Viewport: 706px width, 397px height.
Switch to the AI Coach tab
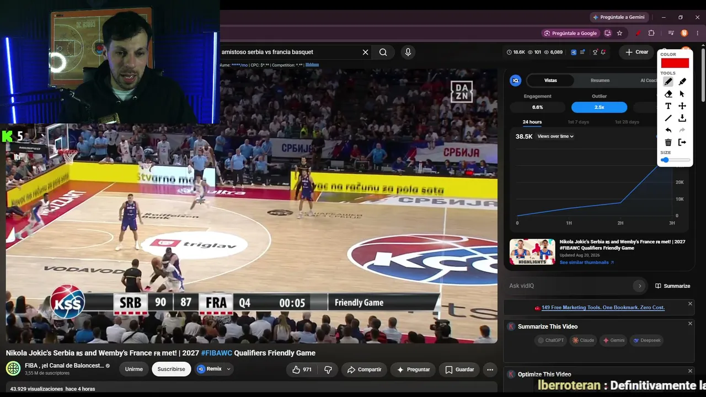click(648, 81)
